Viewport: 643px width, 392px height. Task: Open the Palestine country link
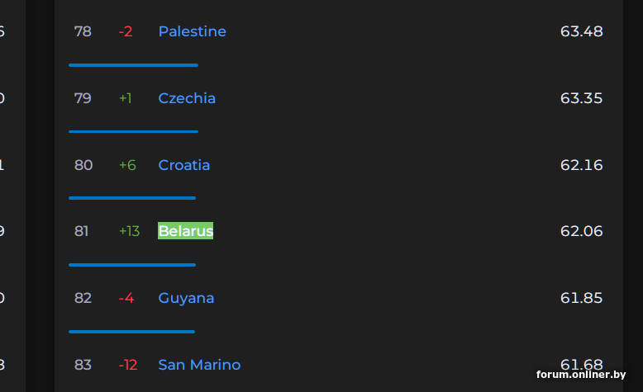(x=192, y=31)
